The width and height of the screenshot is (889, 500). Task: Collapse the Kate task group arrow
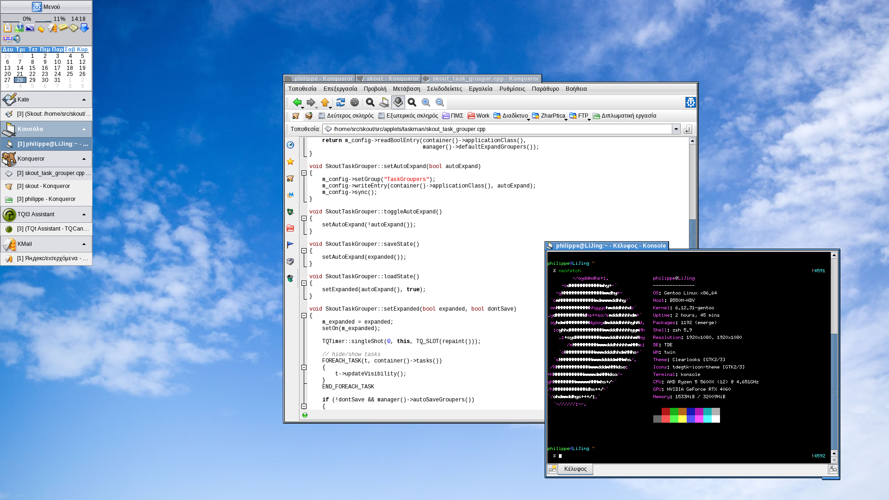(x=84, y=100)
